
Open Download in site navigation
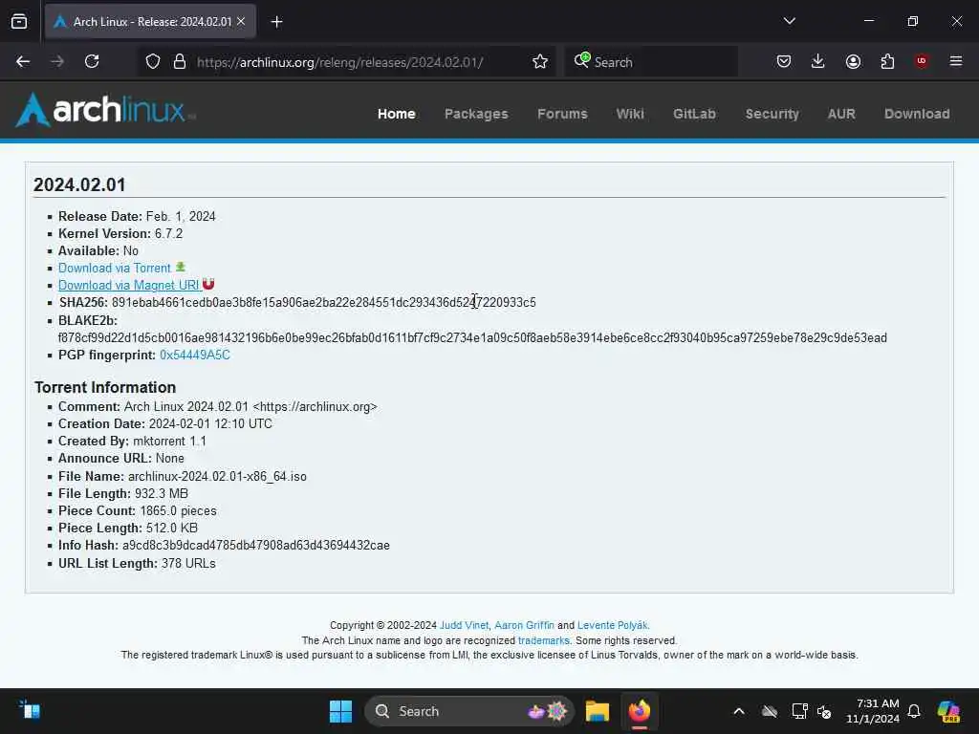(x=917, y=114)
